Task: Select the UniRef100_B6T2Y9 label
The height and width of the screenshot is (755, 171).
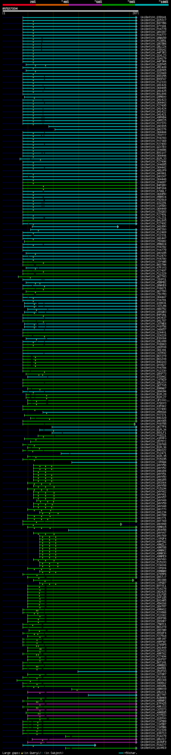Action: [153, 356]
